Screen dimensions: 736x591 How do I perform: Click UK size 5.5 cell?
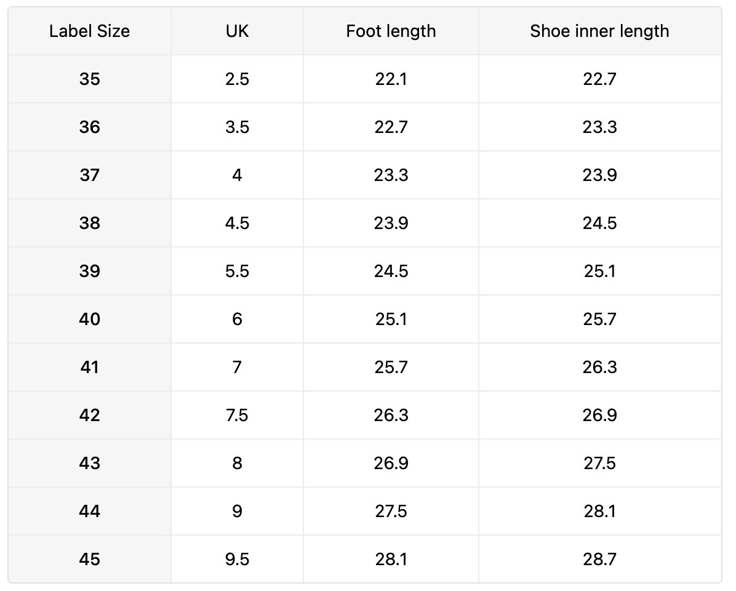click(237, 271)
